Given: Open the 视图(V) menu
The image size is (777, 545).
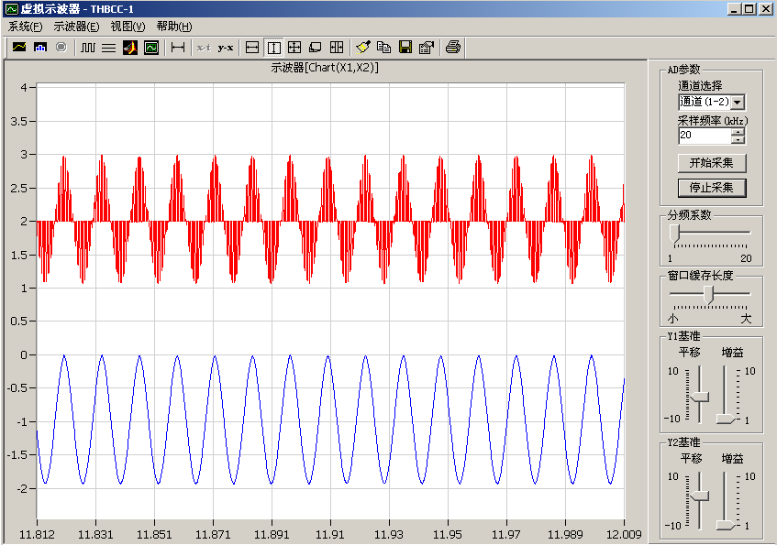Looking at the screenshot, I should click(x=128, y=27).
